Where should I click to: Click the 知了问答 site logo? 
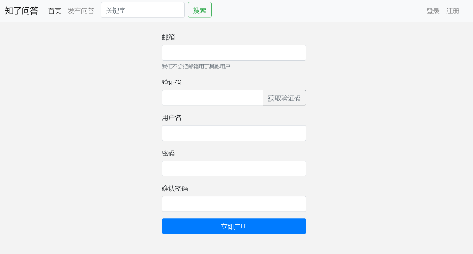pos(21,10)
